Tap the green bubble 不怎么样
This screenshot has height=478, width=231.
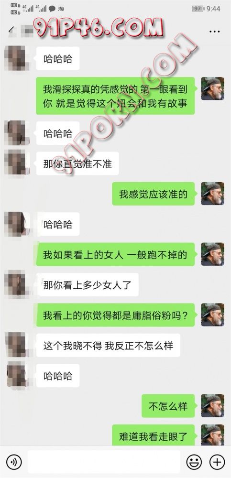click(168, 406)
